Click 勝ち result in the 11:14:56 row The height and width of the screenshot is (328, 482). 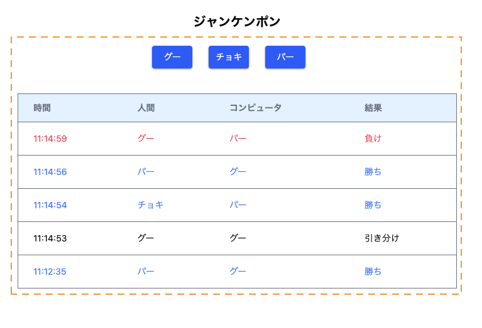[x=373, y=172]
